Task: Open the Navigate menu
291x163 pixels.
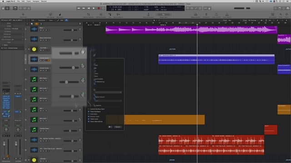Action: 36,1
